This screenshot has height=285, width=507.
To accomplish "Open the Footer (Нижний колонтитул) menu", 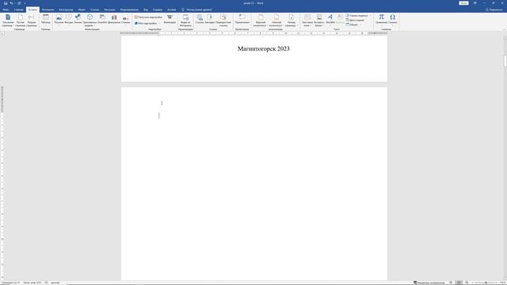I will click(276, 20).
